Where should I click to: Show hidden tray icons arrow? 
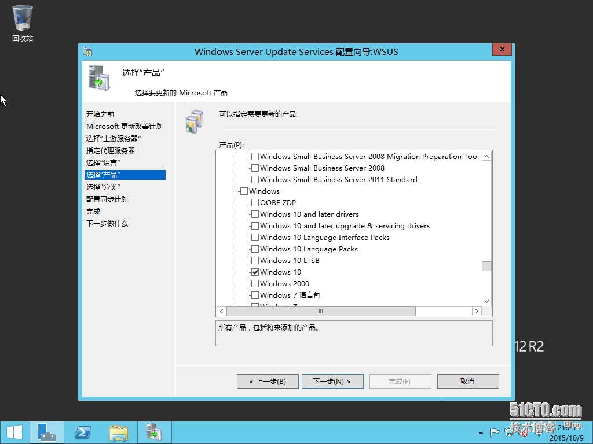(x=481, y=432)
